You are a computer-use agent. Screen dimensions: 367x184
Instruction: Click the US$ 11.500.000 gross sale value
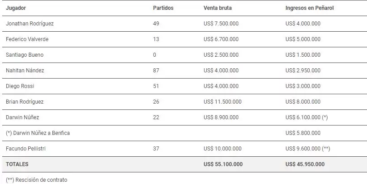[222, 102]
